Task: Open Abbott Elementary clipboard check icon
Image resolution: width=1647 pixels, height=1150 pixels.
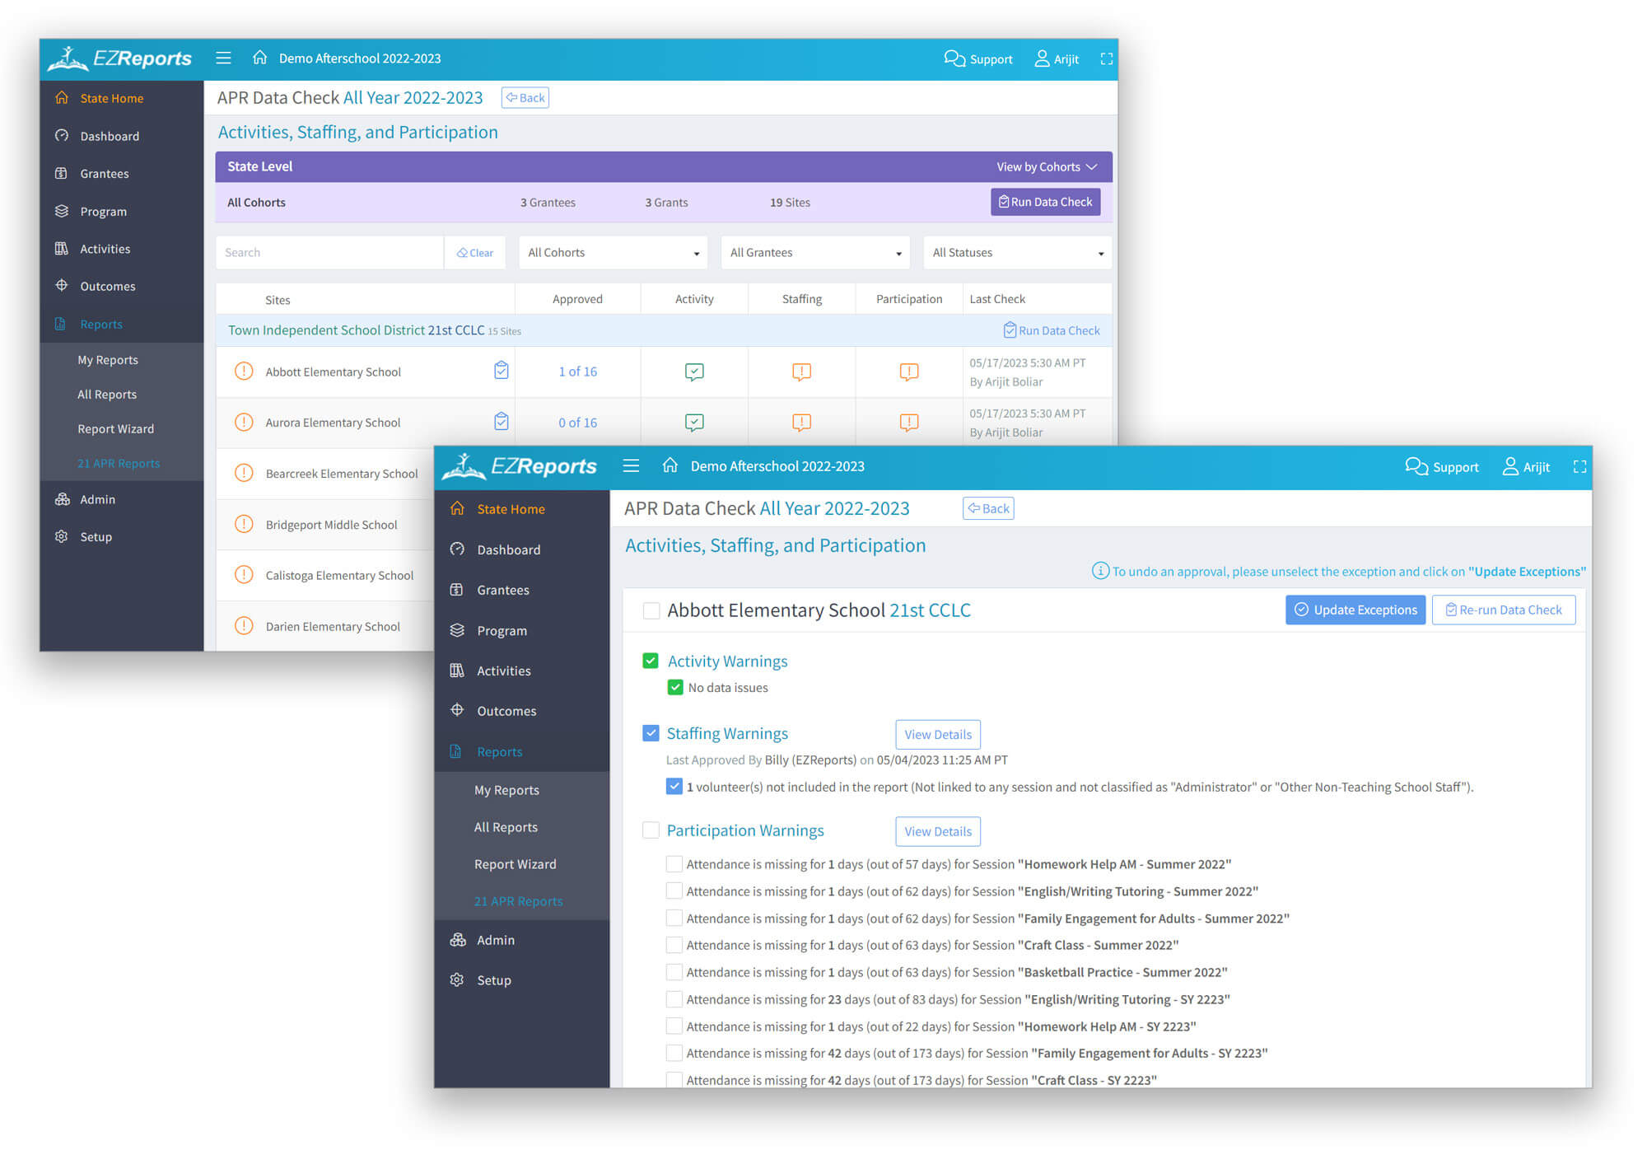Action: [501, 372]
